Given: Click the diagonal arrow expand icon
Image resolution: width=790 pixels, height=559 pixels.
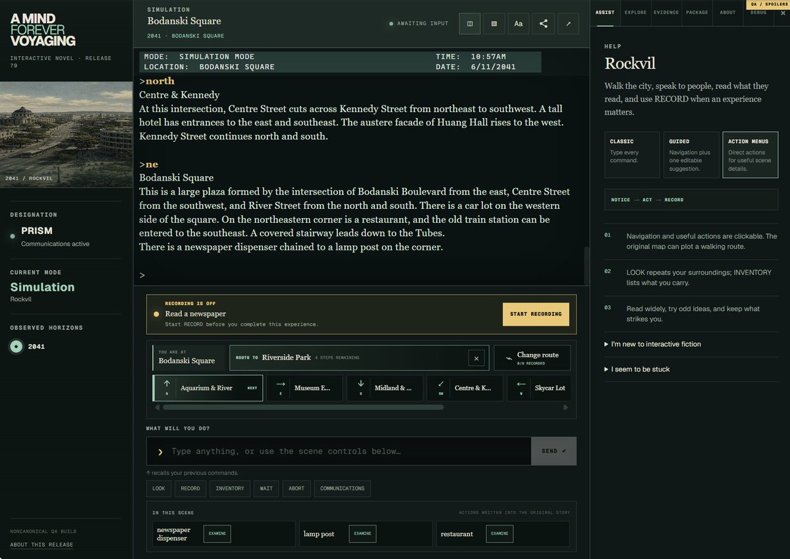Looking at the screenshot, I should click(568, 24).
